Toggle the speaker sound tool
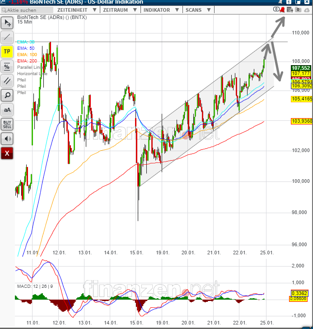This screenshot has width=313, height=329. tap(7, 138)
